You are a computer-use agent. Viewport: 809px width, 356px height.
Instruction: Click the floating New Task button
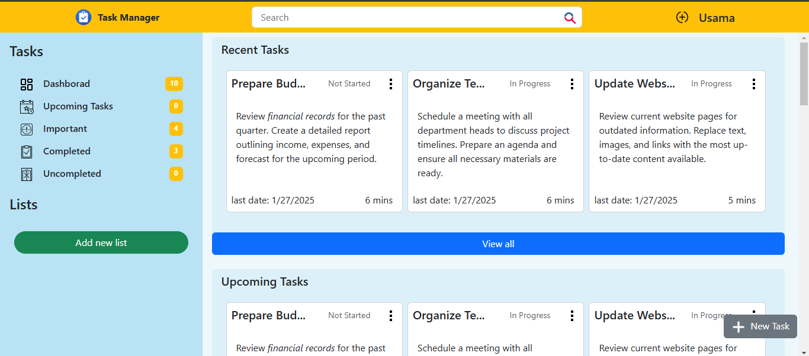(760, 326)
